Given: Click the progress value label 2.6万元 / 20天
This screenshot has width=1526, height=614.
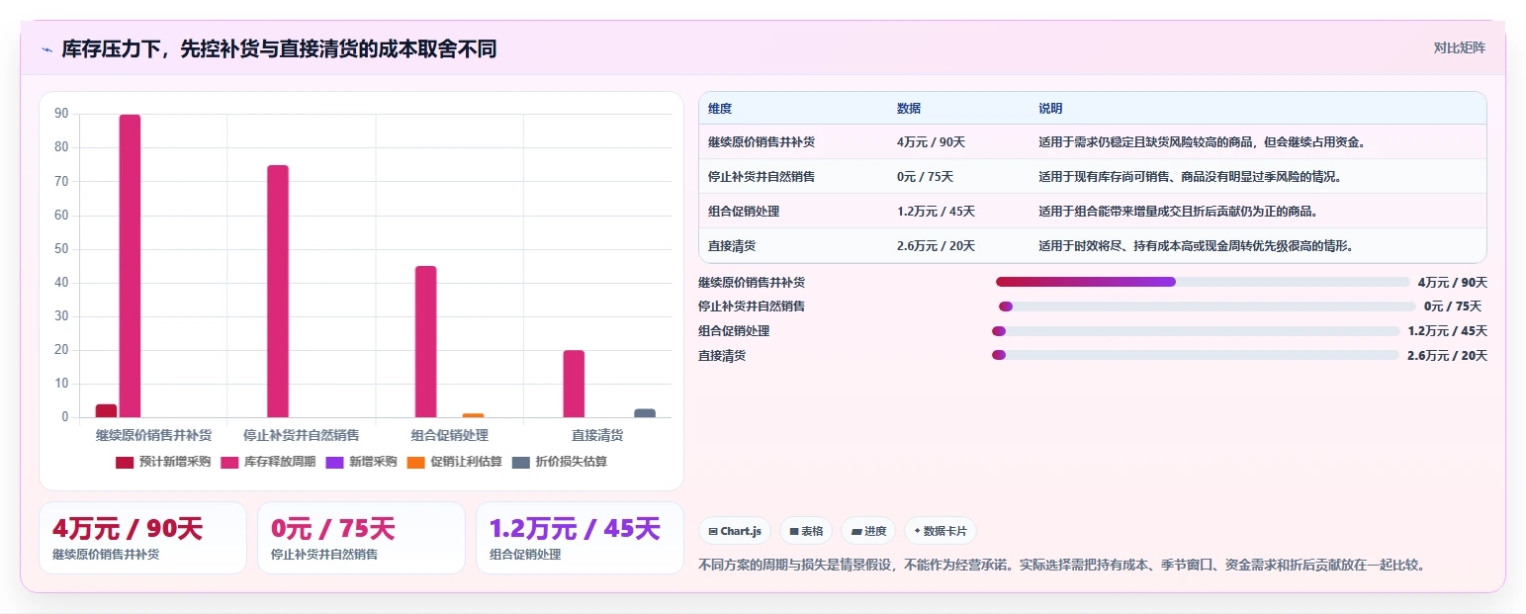Looking at the screenshot, I should (1447, 355).
